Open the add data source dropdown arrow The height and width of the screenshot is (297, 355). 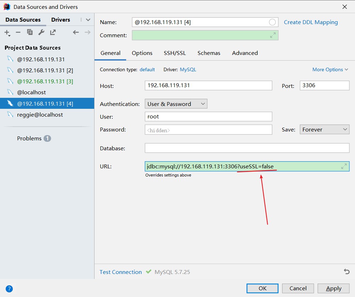click(9, 35)
